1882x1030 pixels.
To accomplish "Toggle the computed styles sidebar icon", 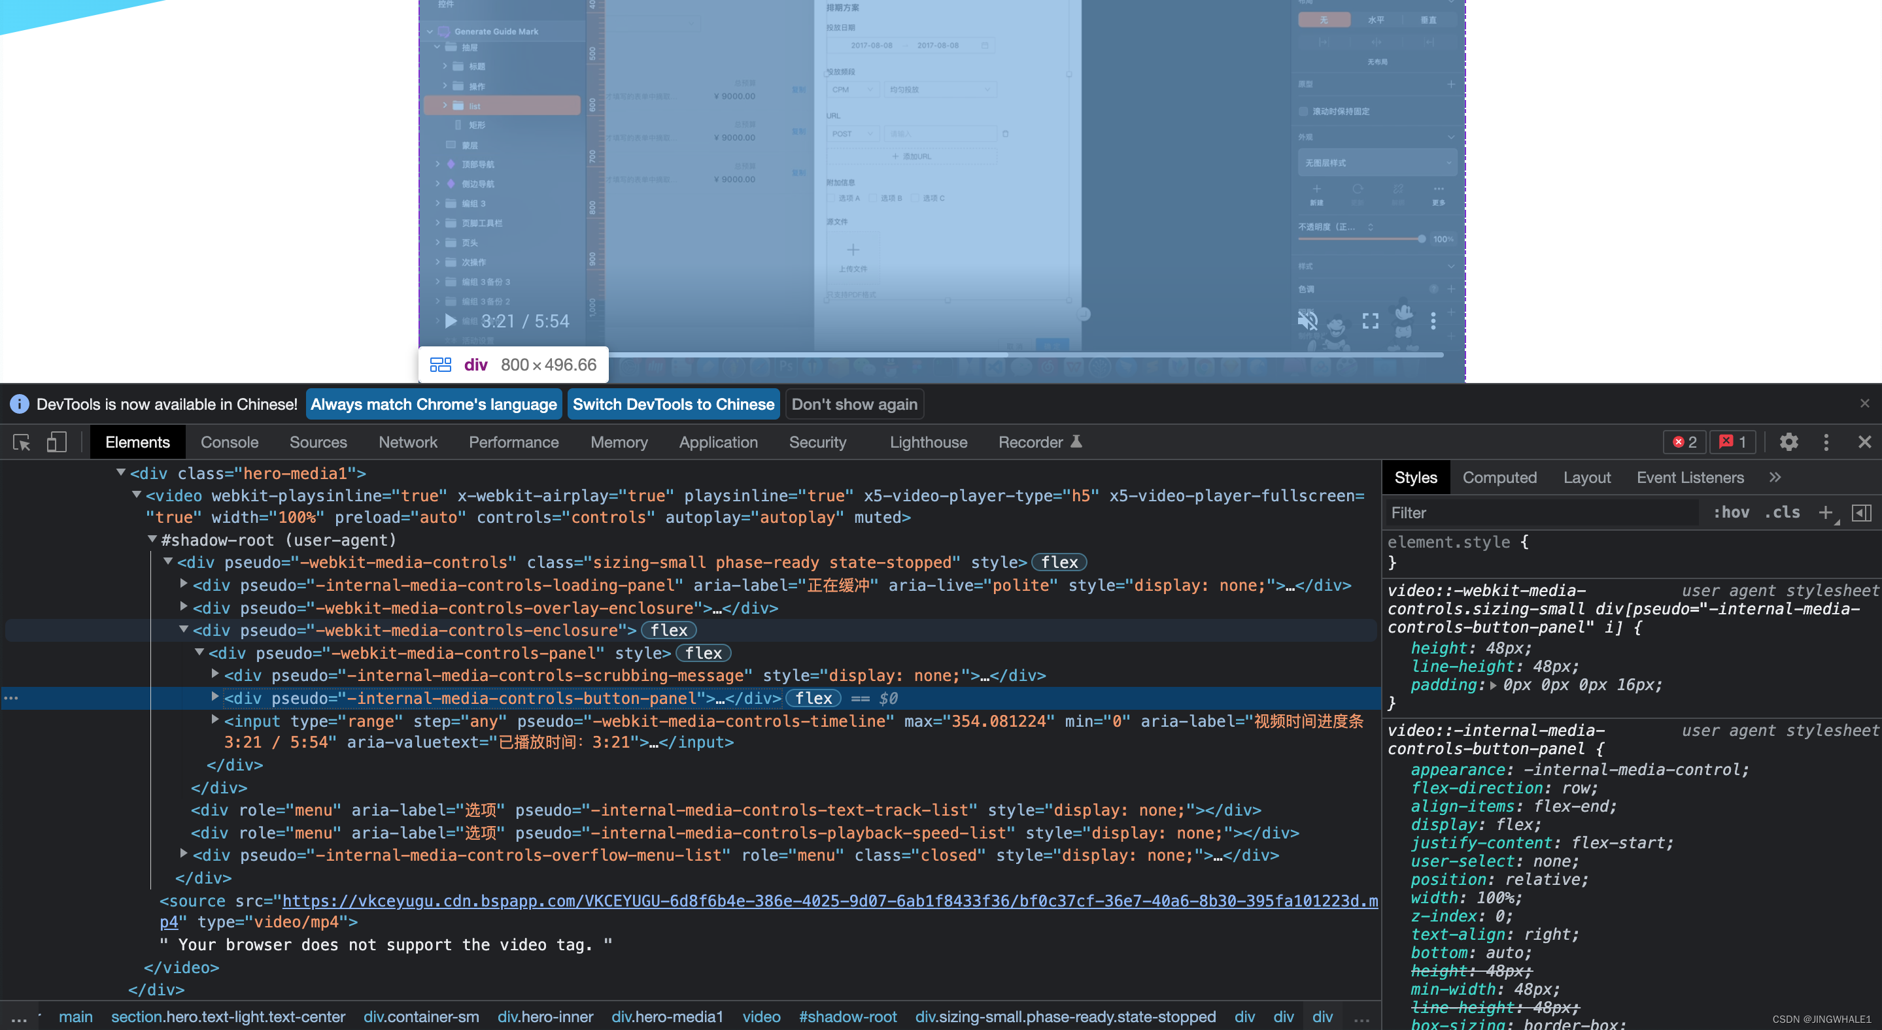I will [x=1861, y=512].
